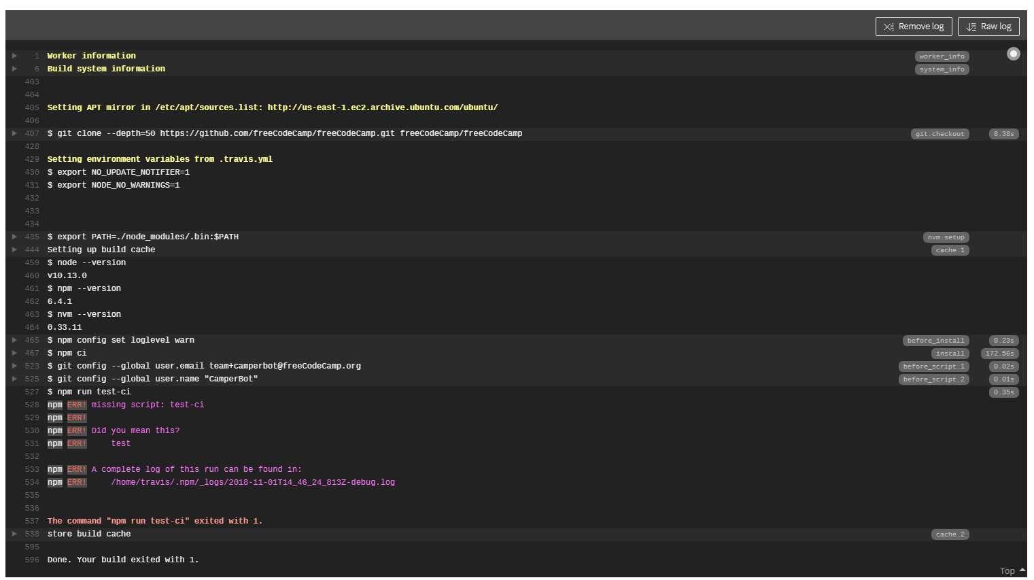Viewport: 1034px width, 580px height.
Task: Click the nvm.setup stage badge
Action: pos(946,237)
